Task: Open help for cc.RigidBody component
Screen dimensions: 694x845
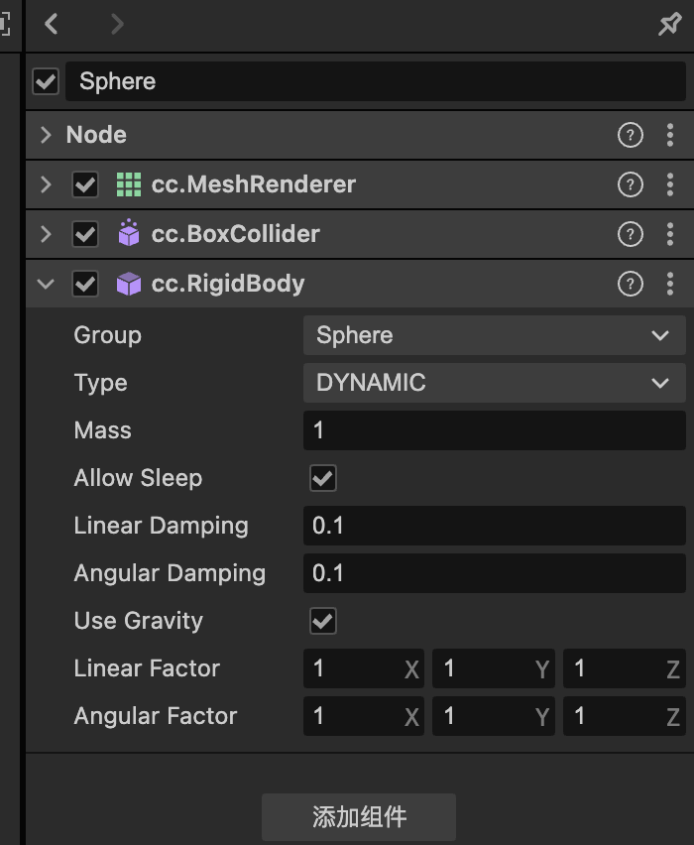Action: 630,285
